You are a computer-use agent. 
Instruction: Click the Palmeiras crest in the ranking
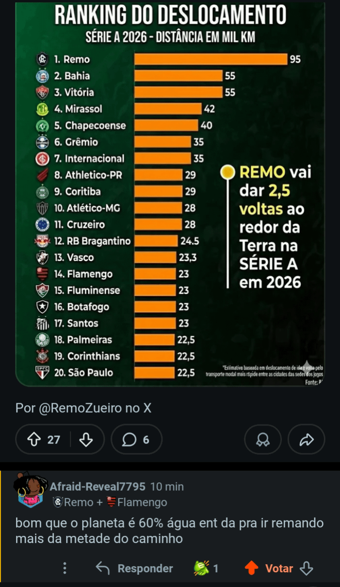[x=43, y=340]
